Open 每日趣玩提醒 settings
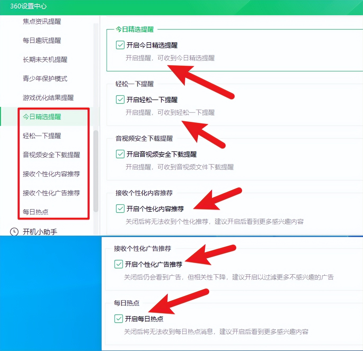The width and height of the screenshot is (363, 351). pos(42,40)
